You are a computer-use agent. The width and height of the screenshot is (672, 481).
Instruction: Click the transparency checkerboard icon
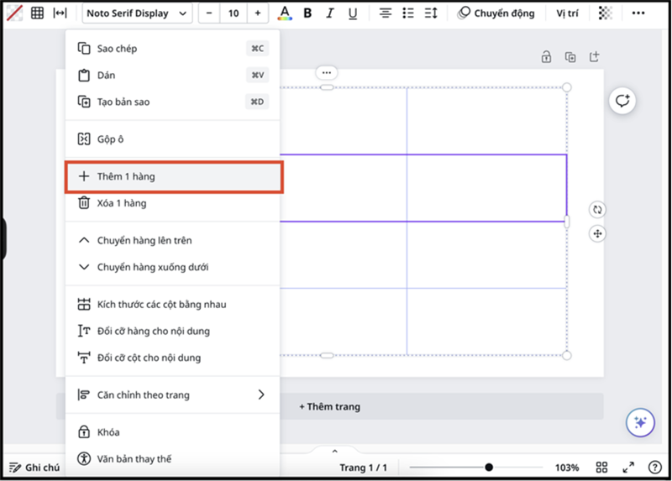click(x=606, y=13)
